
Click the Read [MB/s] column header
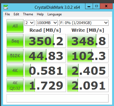tap(45, 30)
